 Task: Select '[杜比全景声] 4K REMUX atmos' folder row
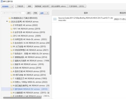25,22
